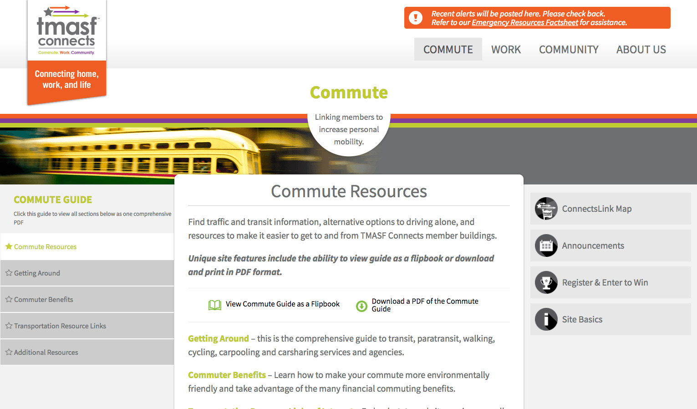Viewport: 697px width, 409px height.
Task: Click the TMASF Connects logo
Action: pyautogui.click(x=66, y=31)
